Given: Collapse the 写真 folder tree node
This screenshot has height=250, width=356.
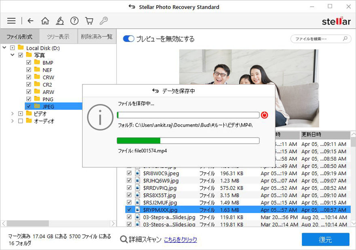Looking at the screenshot, I should click(x=13, y=55).
